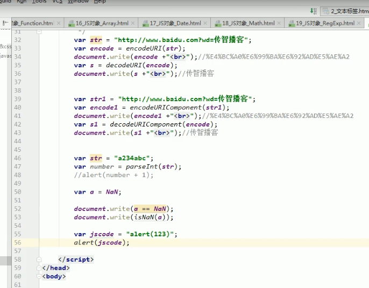The width and height of the screenshot is (369, 288).
Task: Click decodeURIComponent call on line 42
Action: tap(146, 124)
